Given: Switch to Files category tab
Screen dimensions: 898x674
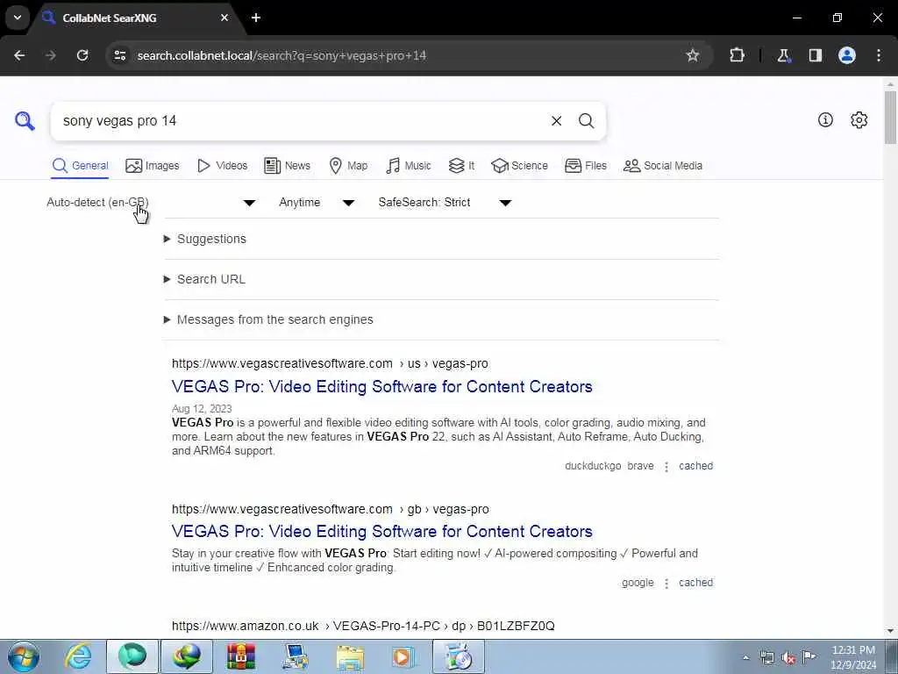Looking at the screenshot, I should coord(585,166).
